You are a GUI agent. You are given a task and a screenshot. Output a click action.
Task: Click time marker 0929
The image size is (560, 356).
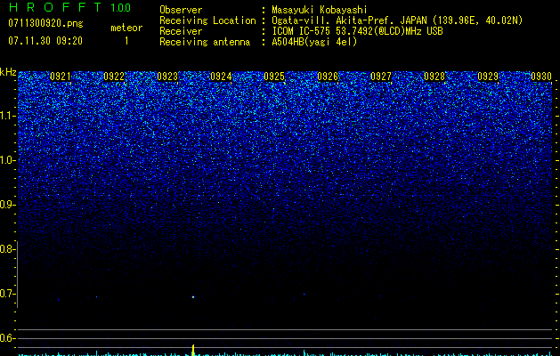pos(488,77)
